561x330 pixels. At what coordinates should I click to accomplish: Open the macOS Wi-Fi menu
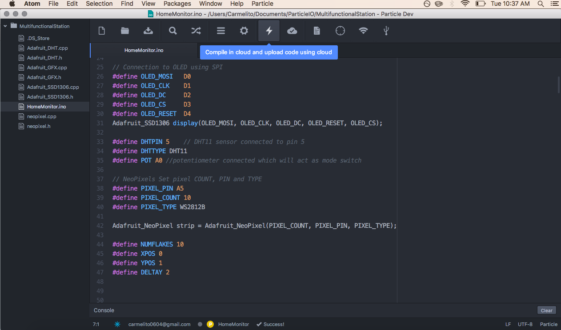465,4
